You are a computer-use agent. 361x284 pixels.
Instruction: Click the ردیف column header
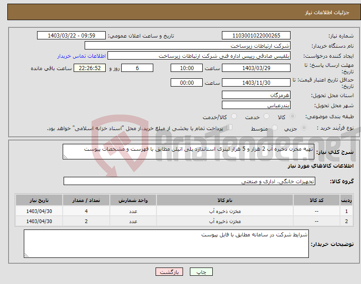tap(346, 200)
